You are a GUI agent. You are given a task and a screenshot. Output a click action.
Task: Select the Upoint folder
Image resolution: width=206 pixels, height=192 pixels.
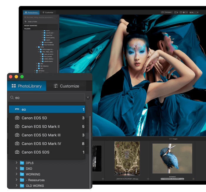click(x=48, y=40)
